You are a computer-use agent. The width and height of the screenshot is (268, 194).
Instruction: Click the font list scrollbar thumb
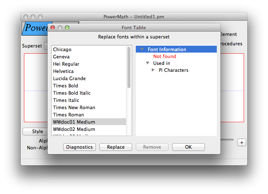[x=129, y=67]
